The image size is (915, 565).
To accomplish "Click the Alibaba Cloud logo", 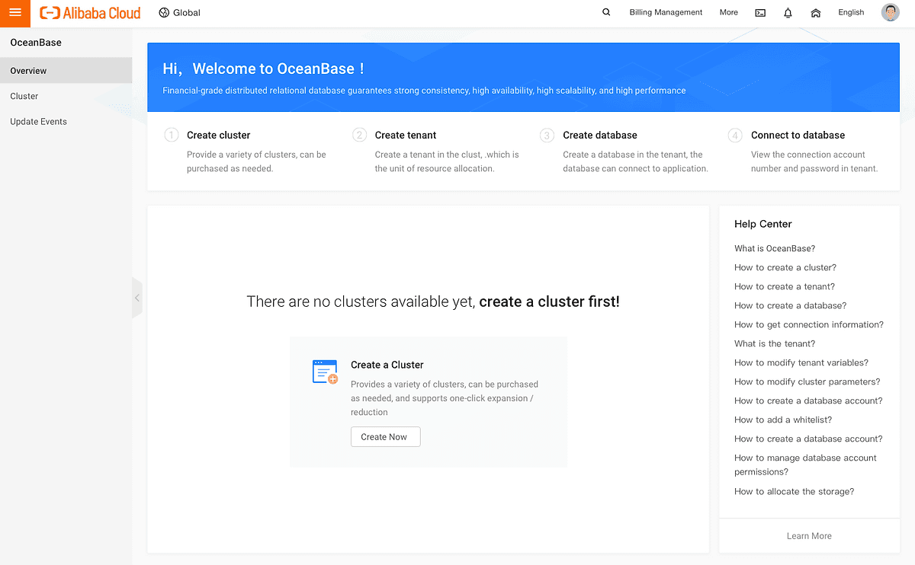I will [x=90, y=12].
